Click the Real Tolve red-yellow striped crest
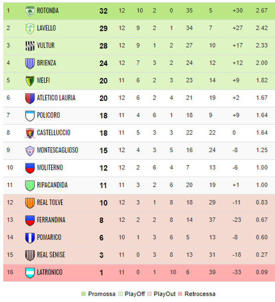This screenshot has height=302, width=275. [x=30, y=203]
